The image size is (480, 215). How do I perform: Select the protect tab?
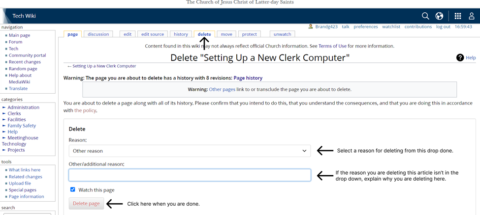(250, 34)
